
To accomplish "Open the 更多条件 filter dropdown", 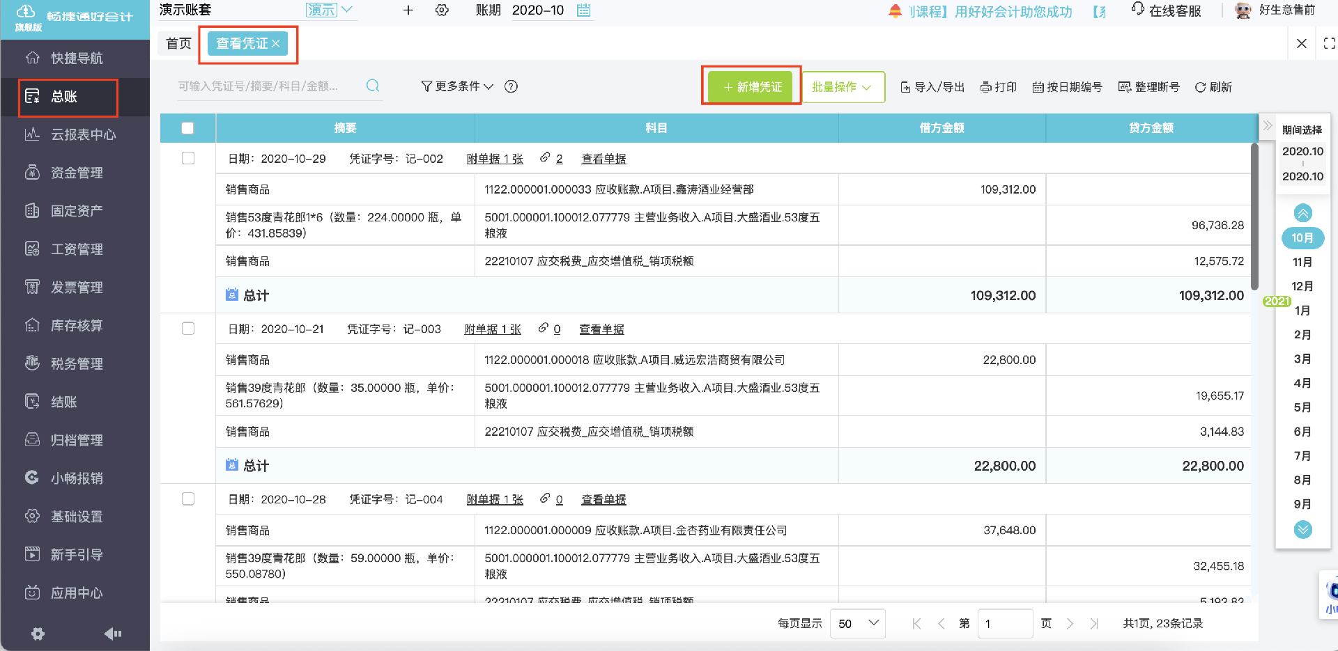I will click(x=456, y=86).
